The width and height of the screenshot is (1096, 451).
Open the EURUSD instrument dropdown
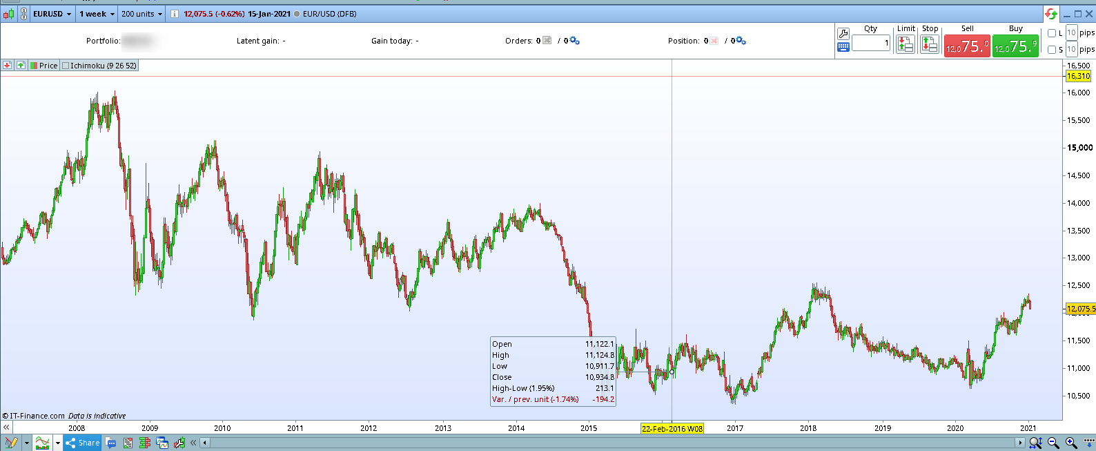[x=52, y=14]
